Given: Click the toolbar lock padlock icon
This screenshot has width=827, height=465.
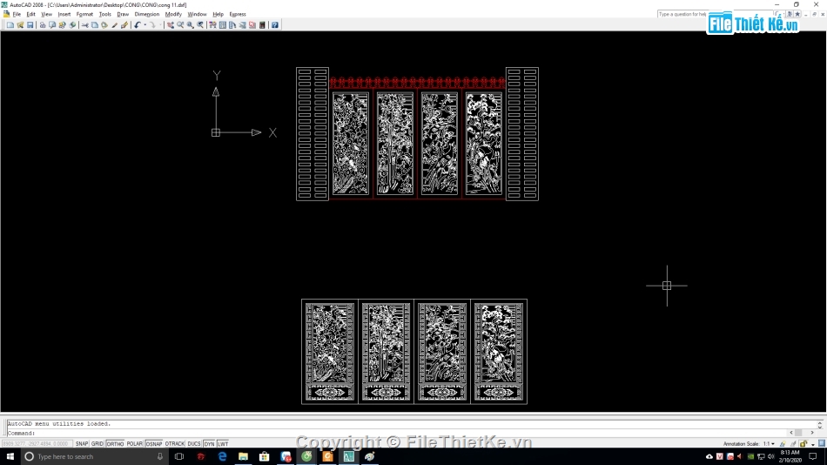Looking at the screenshot, I should coord(803,444).
